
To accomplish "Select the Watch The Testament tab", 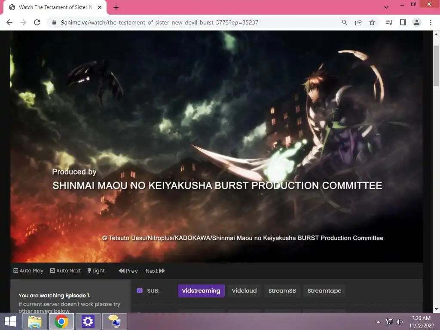I will pyautogui.click(x=55, y=7).
